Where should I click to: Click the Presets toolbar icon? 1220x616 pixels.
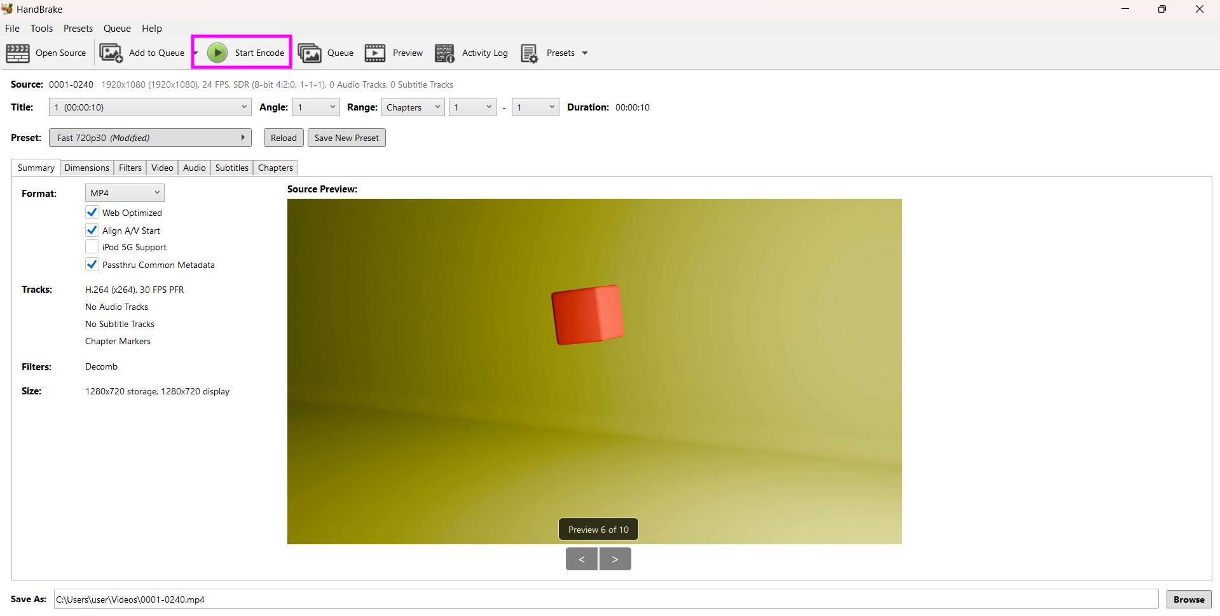point(530,53)
